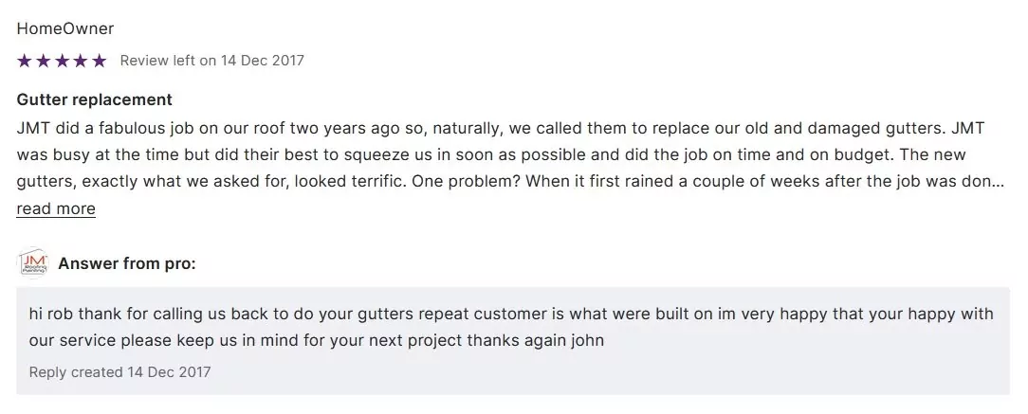The height and width of the screenshot is (414, 1028).
Task: Click the review's first line starting 'JMT did'
Action: pyautogui.click(x=474, y=126)
